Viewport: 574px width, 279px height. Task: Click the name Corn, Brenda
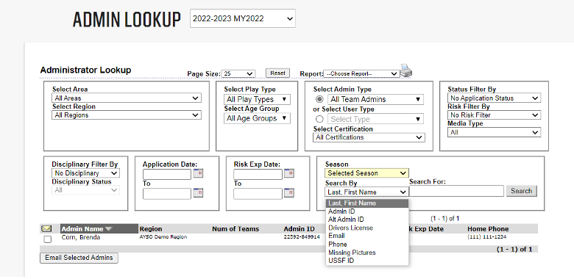pos(81,237)
